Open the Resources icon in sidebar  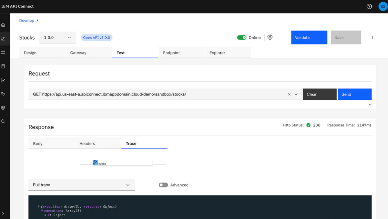tap(3, 66)
